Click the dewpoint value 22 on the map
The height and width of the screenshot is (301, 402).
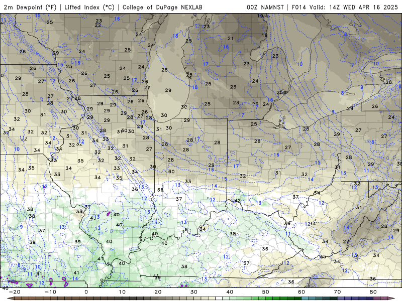click(97, 25)
